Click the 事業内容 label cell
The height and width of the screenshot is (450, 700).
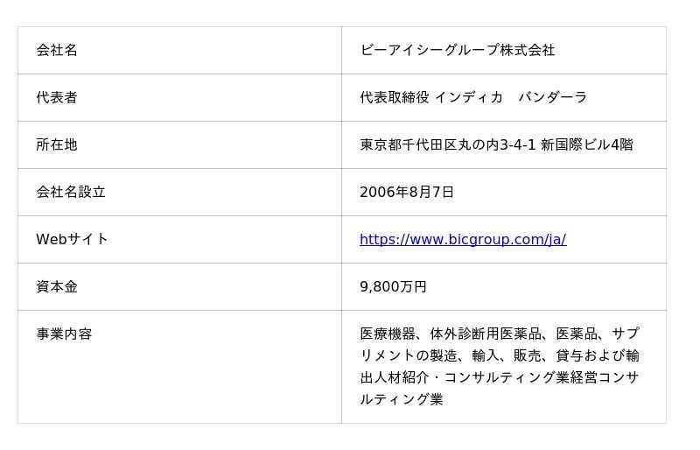pyautogui.click(x=64, y=334)
